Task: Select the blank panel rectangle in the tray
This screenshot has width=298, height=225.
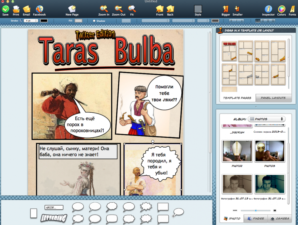Action: (34, 213)
